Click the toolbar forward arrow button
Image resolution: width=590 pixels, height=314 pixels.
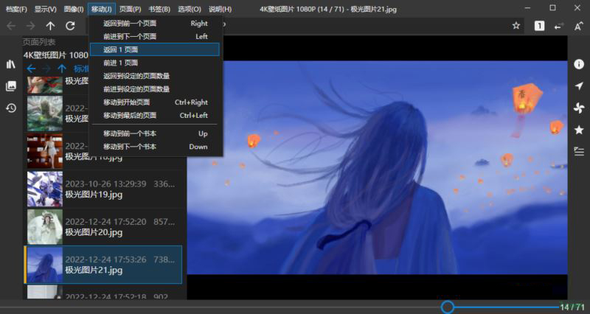[30, 26]
